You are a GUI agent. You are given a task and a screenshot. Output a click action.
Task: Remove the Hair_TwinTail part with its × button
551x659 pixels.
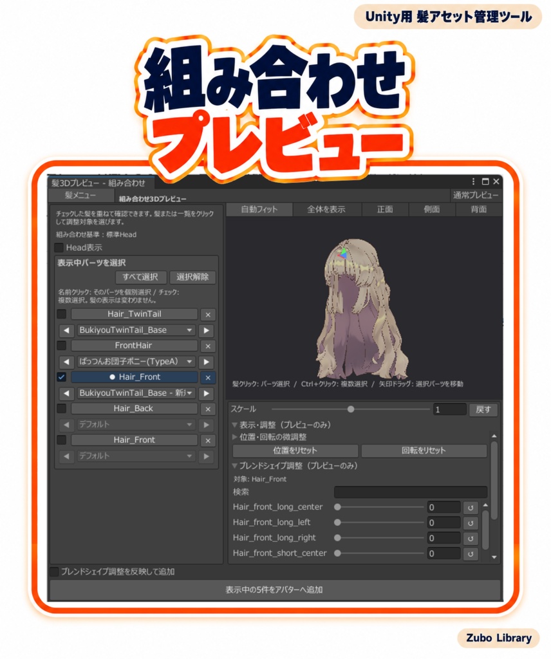(208, 314)
